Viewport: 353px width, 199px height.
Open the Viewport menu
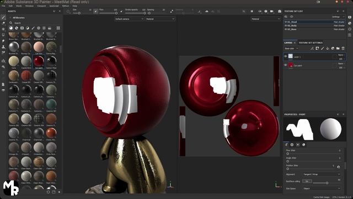click(x=41, y=6)
